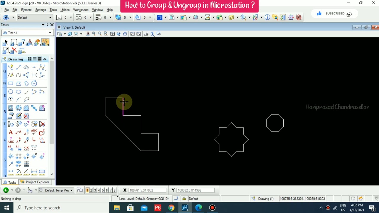Image resolution: width=379 pixels, height=213 pixels.
Task: Click Windows search box in taskbar
Action: click(61, 208)
